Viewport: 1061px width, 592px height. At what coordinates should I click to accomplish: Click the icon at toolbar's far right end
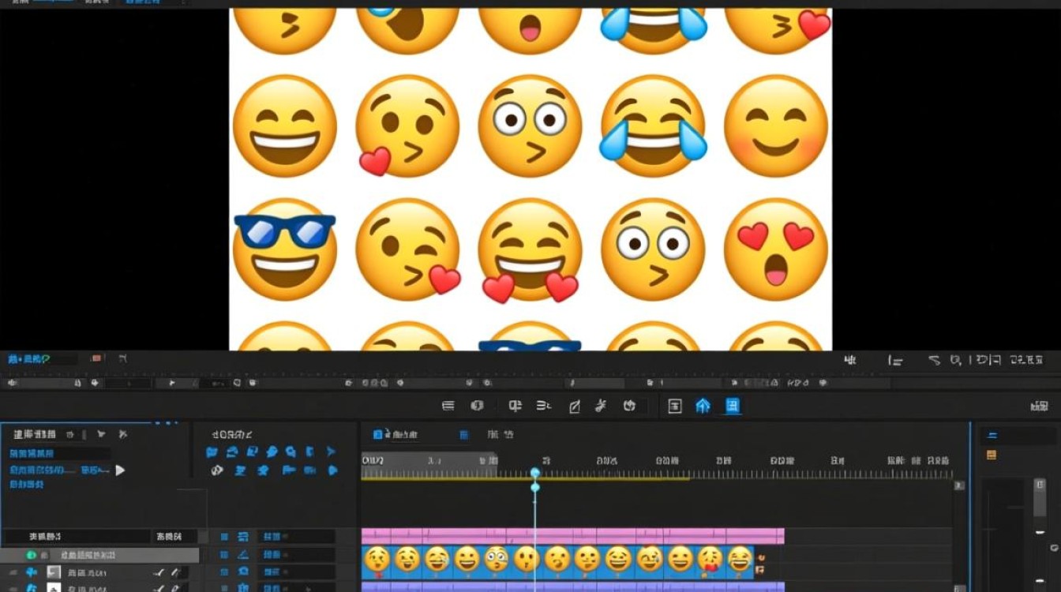1040,407
